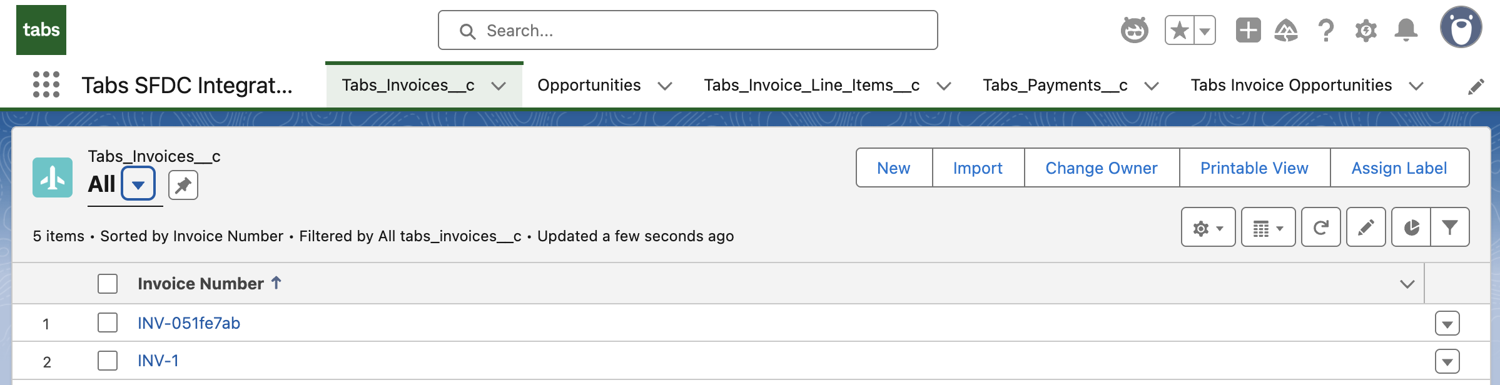This screenshot has height=385, width=1500.
Task: Open row actions for INV-051fe7ab
Action: (1447, 324)
